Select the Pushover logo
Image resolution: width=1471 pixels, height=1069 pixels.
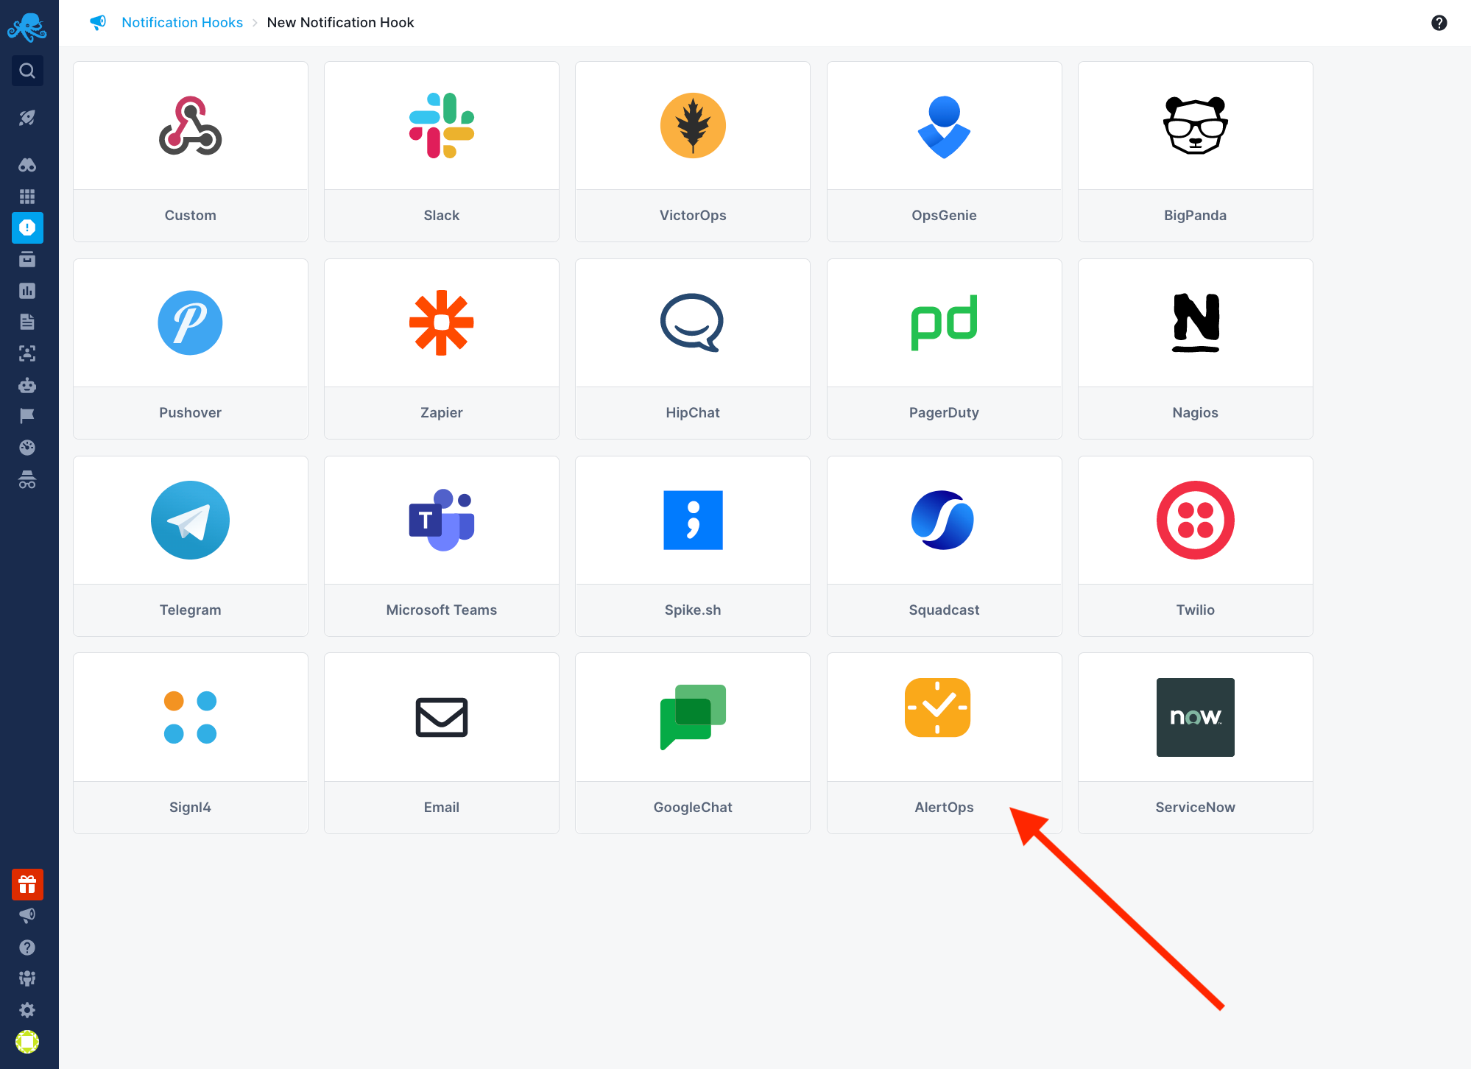click(x=190, y=322)
